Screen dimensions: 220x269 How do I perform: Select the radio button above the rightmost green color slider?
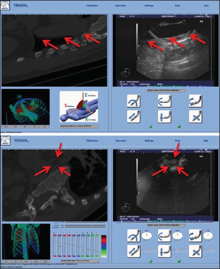tap(97, 233)
